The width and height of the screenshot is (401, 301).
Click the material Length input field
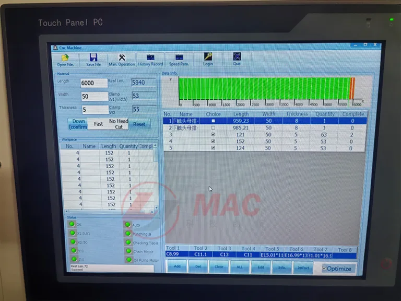pos(94,83)
